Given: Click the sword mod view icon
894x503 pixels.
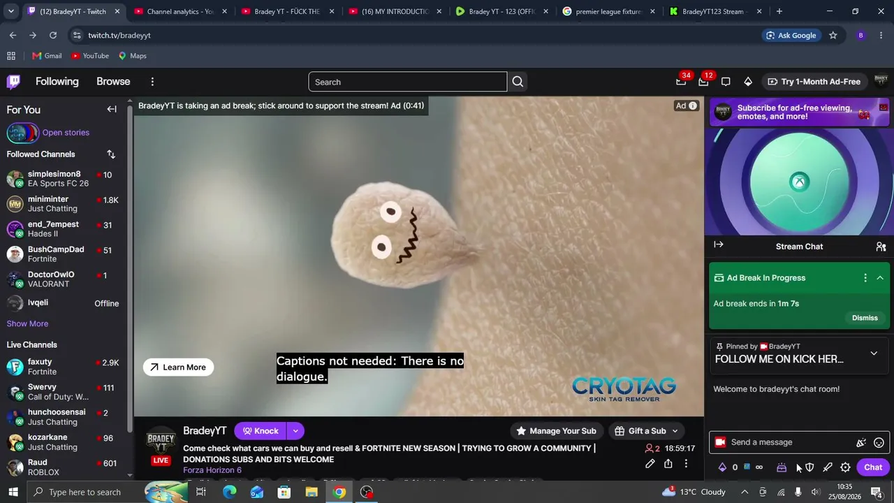Looking at the screenshot, I should 828,467.
